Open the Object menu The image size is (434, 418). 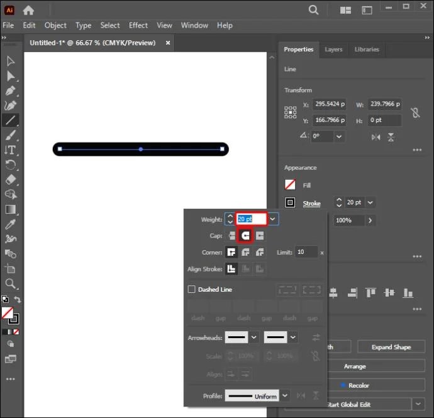(55, 25)
